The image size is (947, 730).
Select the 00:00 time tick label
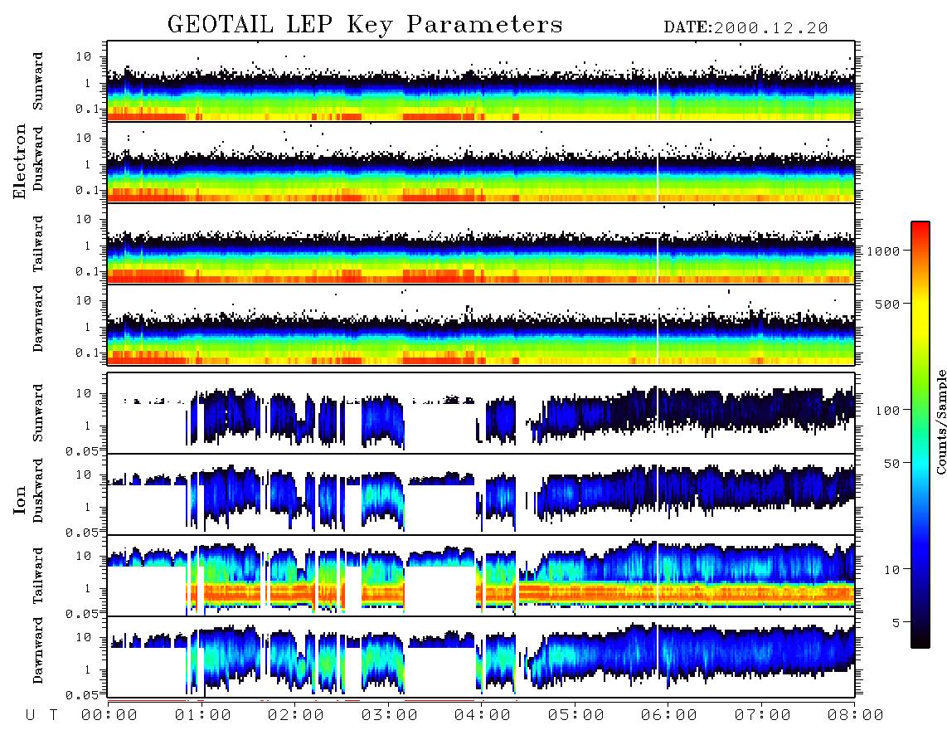click(x=109, y=716)
